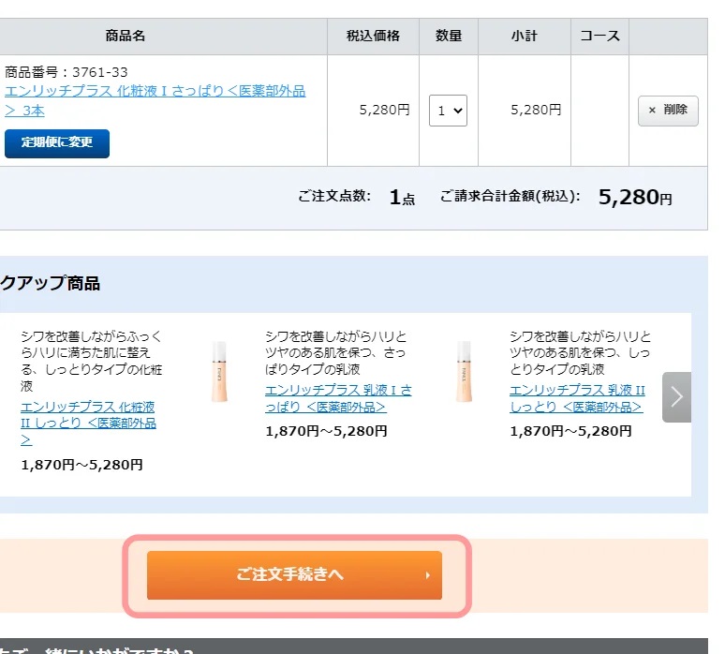This screenshot has width=725, height=654.
Task: Click the ご請求合計金額(税込) label
Action: click(510, 196)
